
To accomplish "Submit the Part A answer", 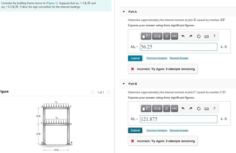I will click(x=135, y=58).
